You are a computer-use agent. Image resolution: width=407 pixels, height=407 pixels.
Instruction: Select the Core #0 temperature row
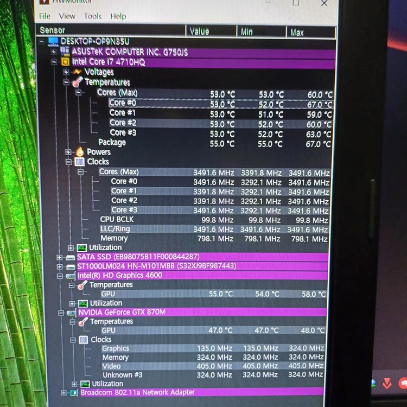pos(220,104)
